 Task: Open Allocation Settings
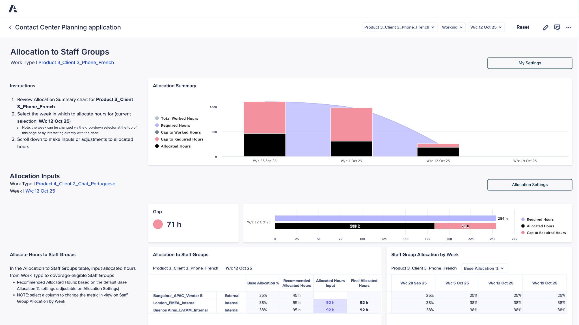530,185
